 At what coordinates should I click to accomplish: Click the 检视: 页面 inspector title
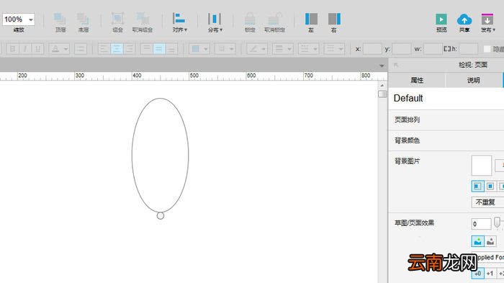(473, 65)
